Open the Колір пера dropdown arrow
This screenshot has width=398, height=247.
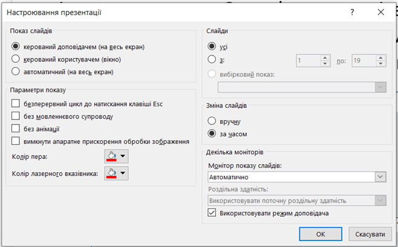pyautogui.click(x=123, y=156)
